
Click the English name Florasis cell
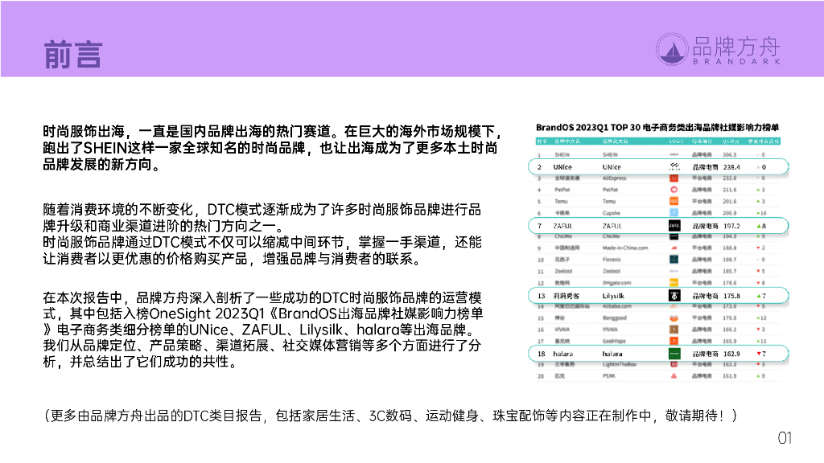612,260
